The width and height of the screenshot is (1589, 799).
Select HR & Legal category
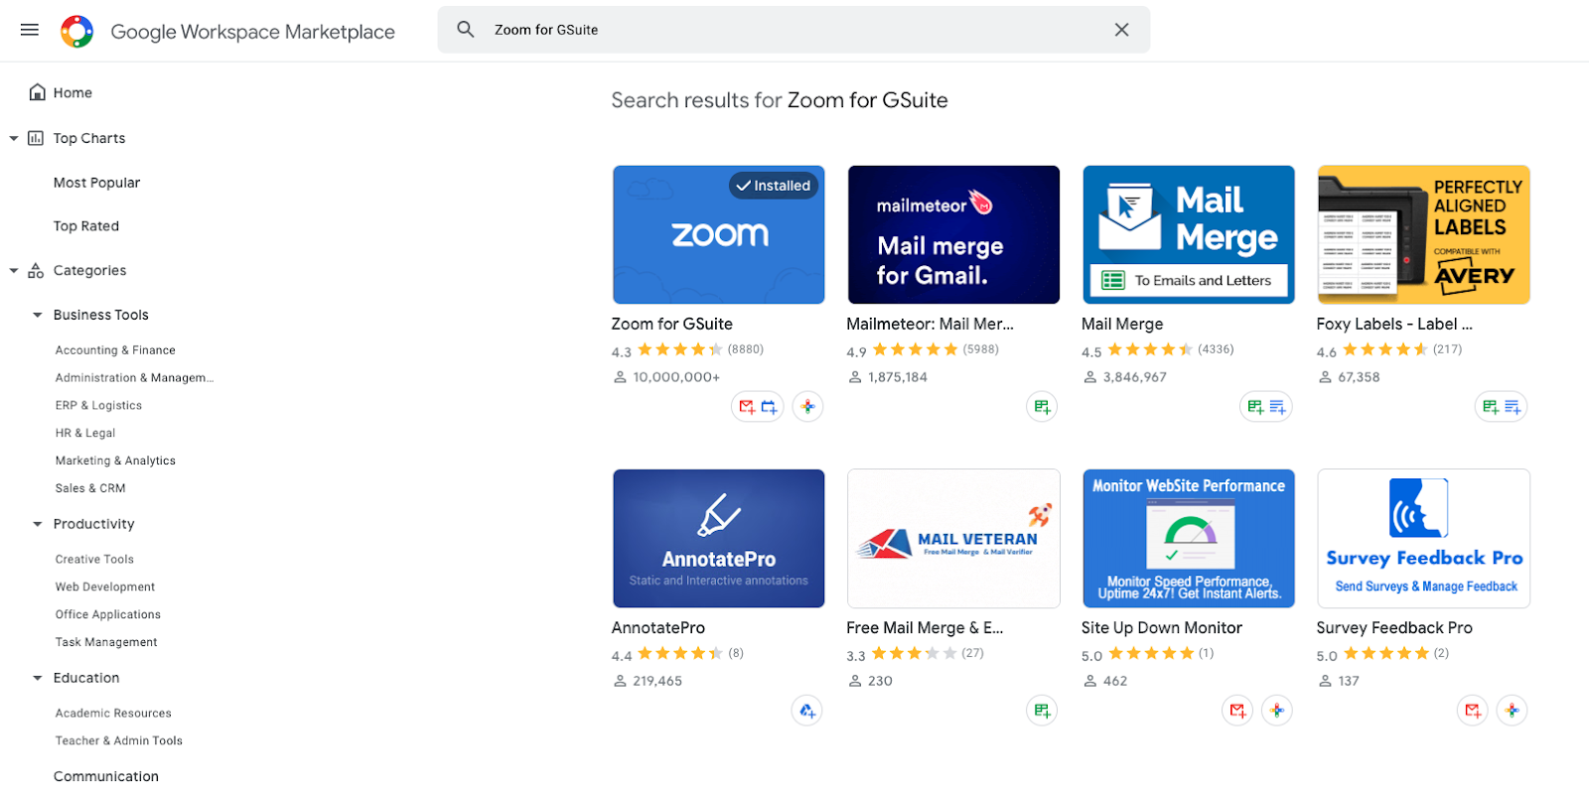tap(85, 434)
